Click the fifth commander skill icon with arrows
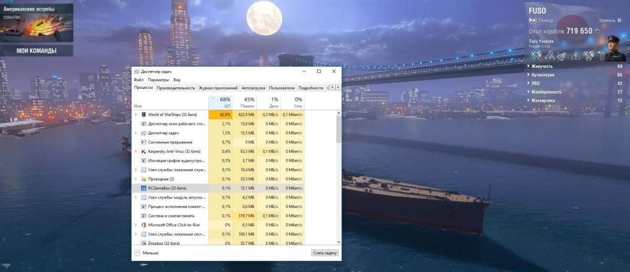Viewport: 630px width, 272px height. click(589, 55)
